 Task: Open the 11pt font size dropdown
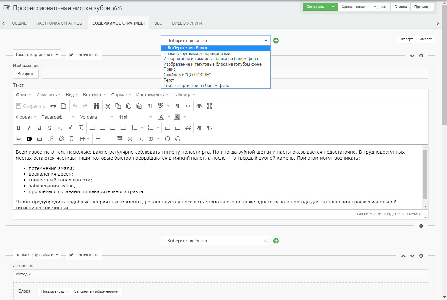(135, 117)
